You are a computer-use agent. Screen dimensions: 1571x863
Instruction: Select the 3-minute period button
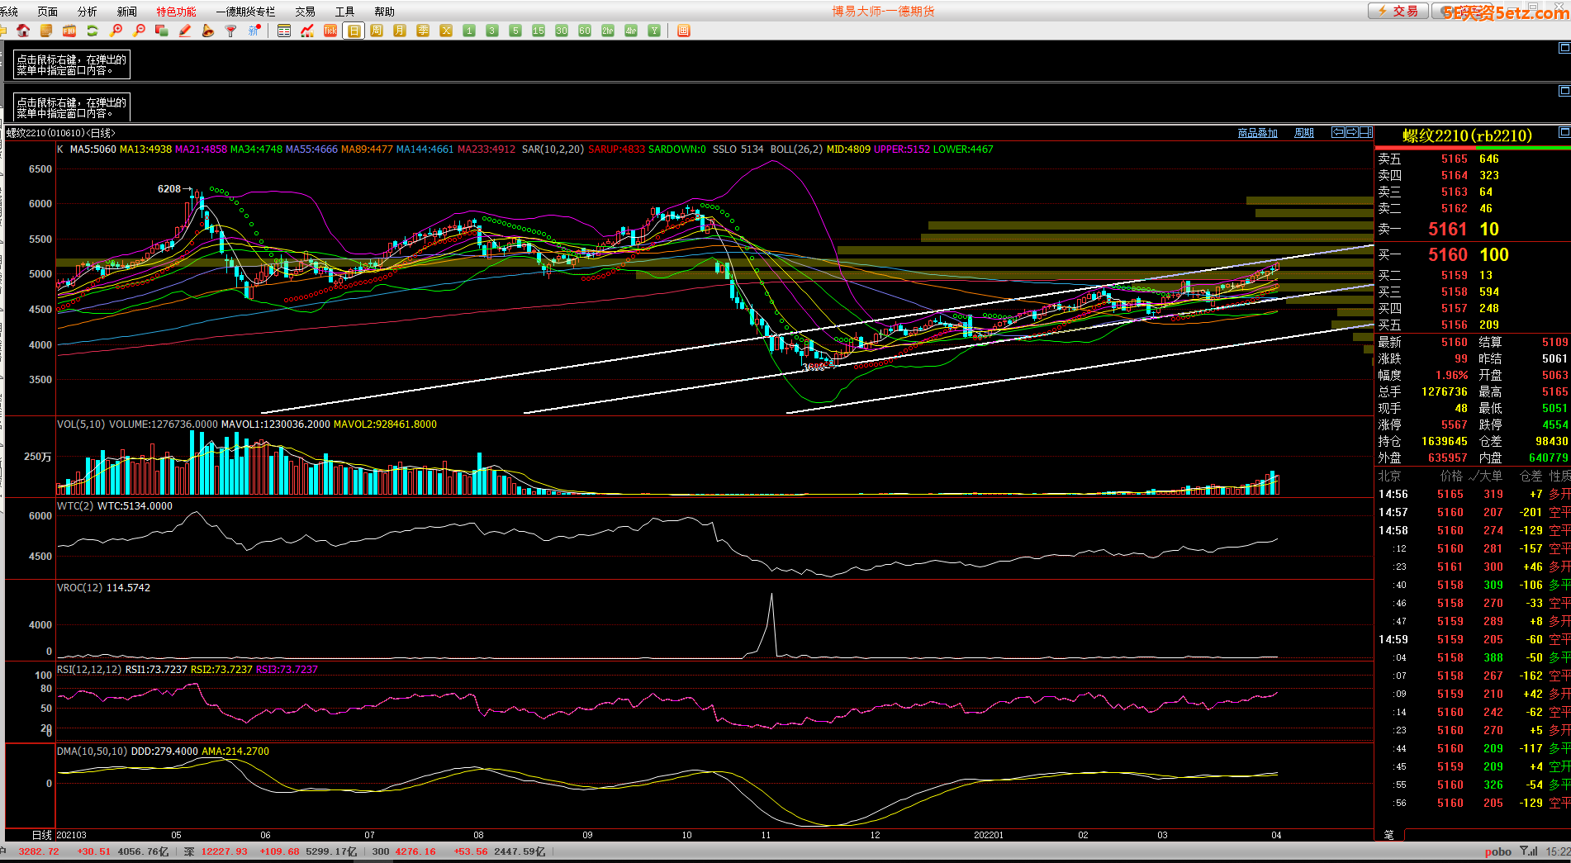[492, 31]
